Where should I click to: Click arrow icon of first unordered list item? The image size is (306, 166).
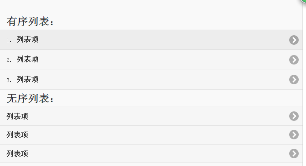pos(294,116)
